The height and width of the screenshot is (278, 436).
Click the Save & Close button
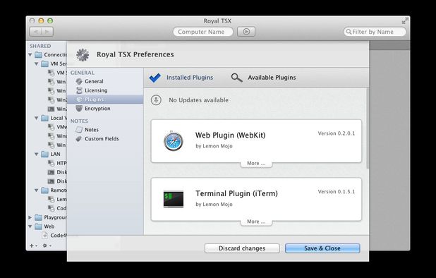(x=322, y=248)
